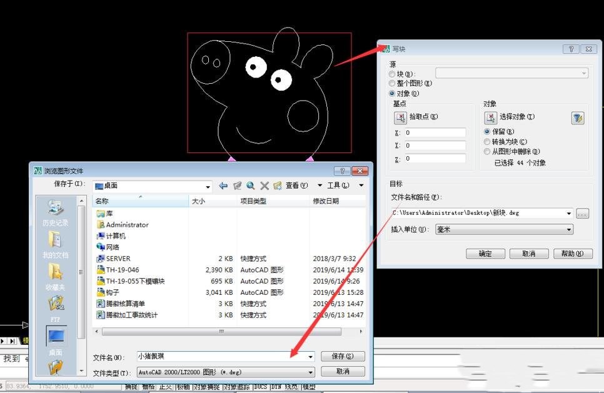Click the search (放大镜) icon in browse dialog
Screen dimensions: 604x393
coord(250,185)
